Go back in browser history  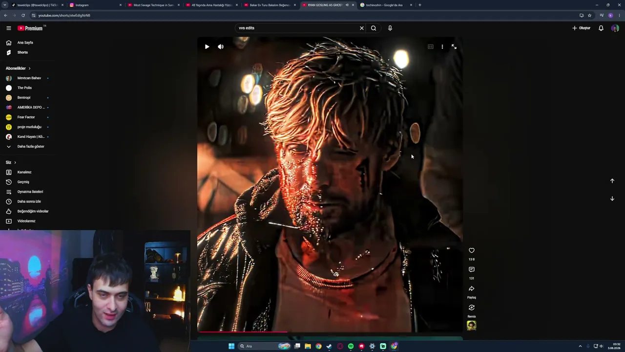coord(5,15)
